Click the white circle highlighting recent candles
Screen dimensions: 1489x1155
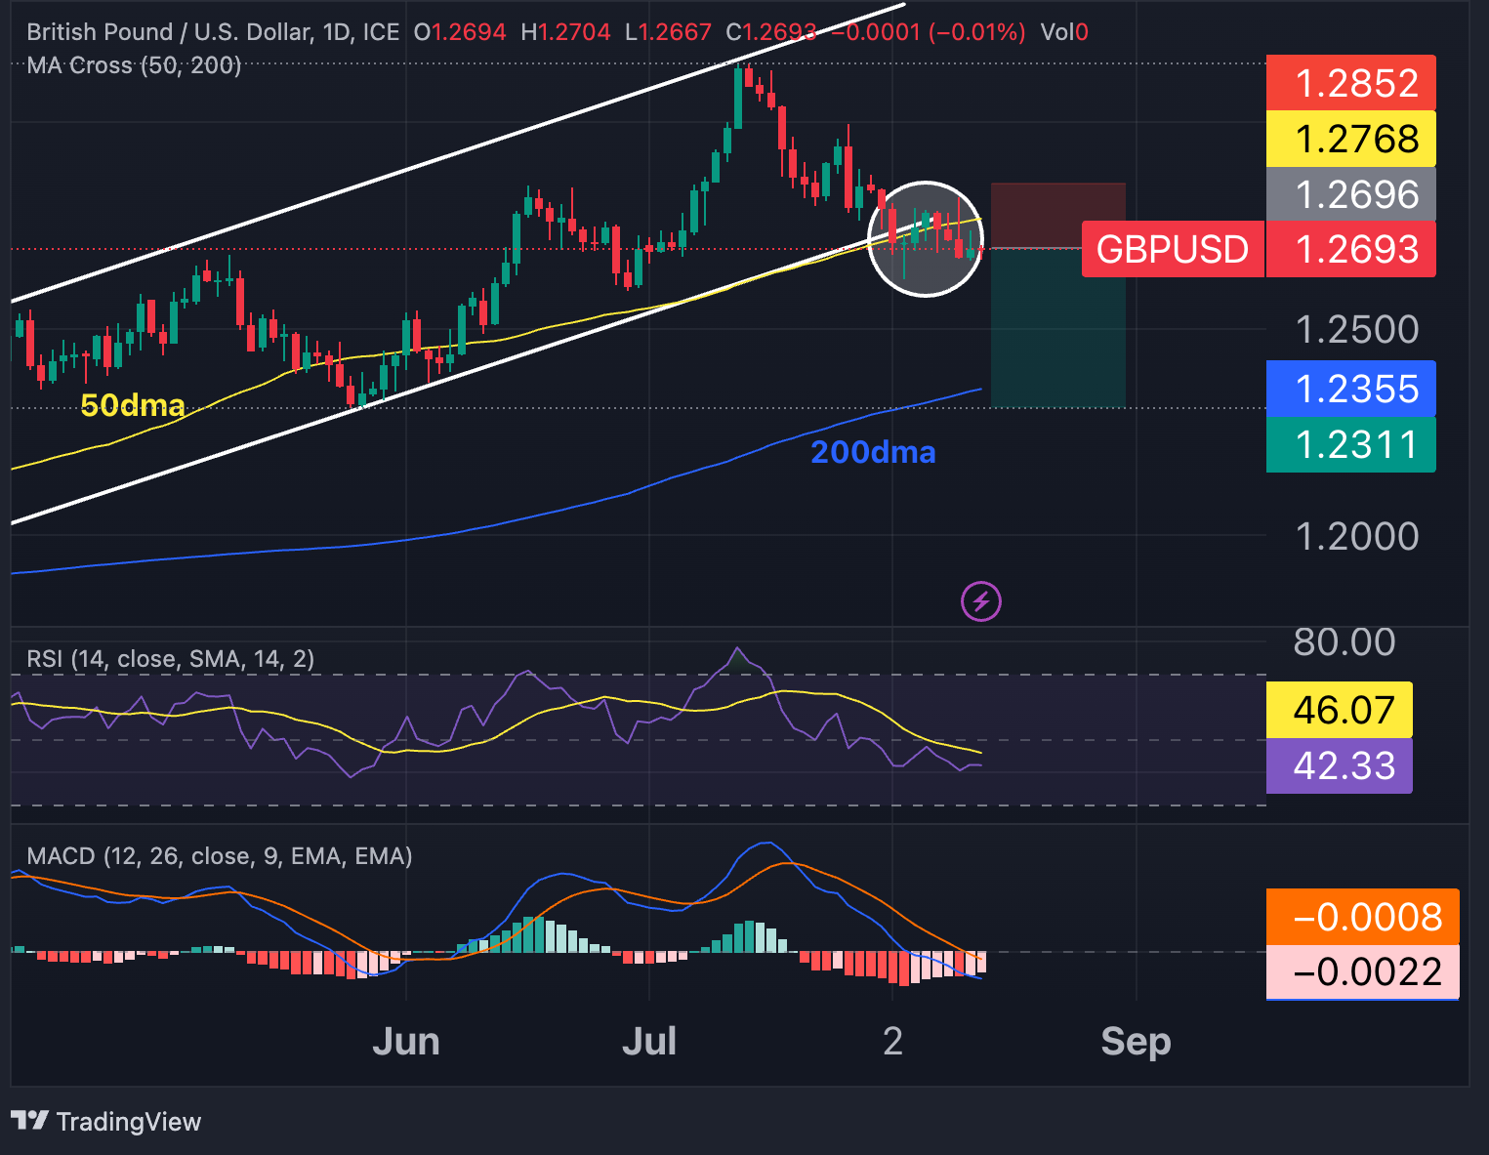click(x=925, y=239)
